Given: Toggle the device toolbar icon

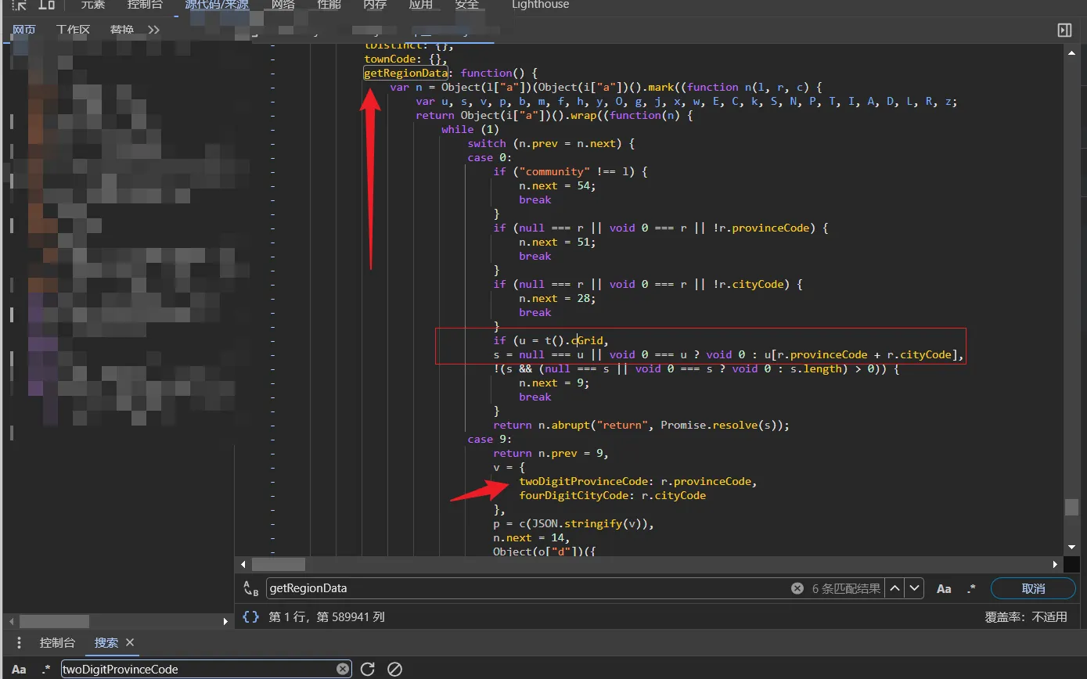Looking at the screenshot, I should [x=47, y=5].
